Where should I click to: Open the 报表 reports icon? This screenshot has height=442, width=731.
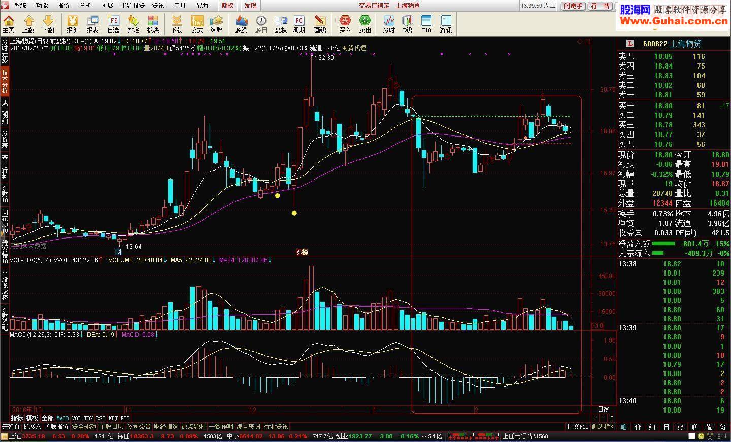click(x=93, y=24)
